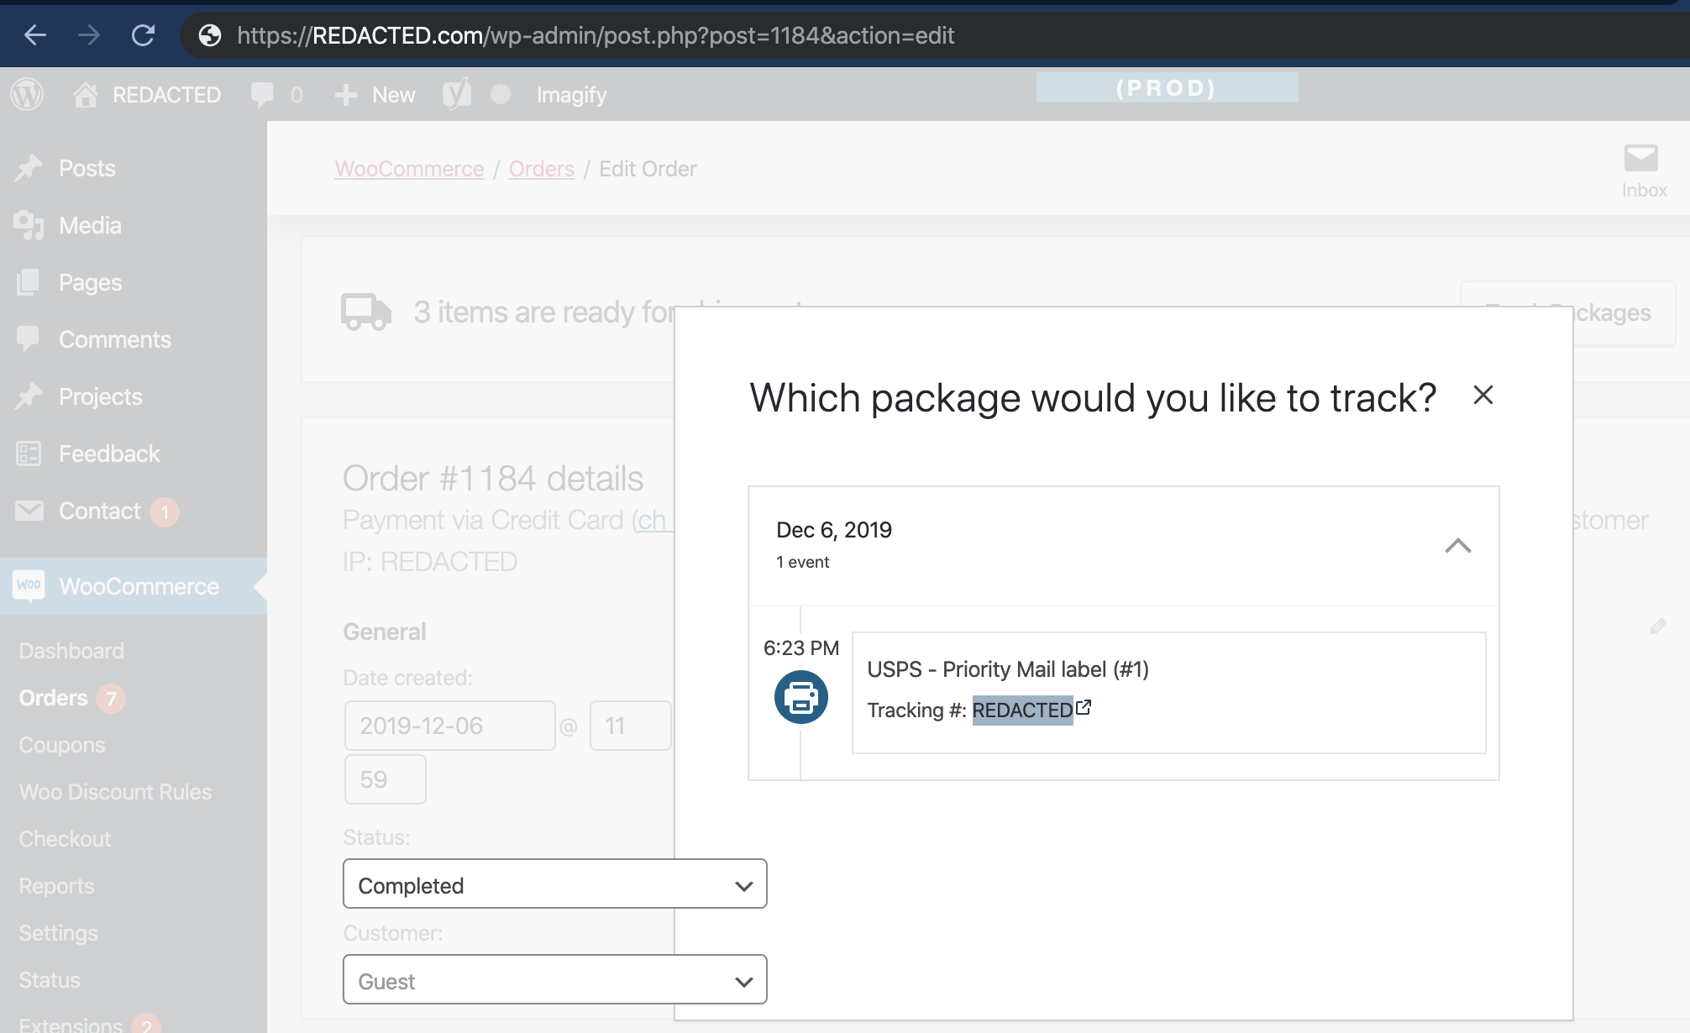Open the Yoast SEO admin bar icon

coord(456,94)
